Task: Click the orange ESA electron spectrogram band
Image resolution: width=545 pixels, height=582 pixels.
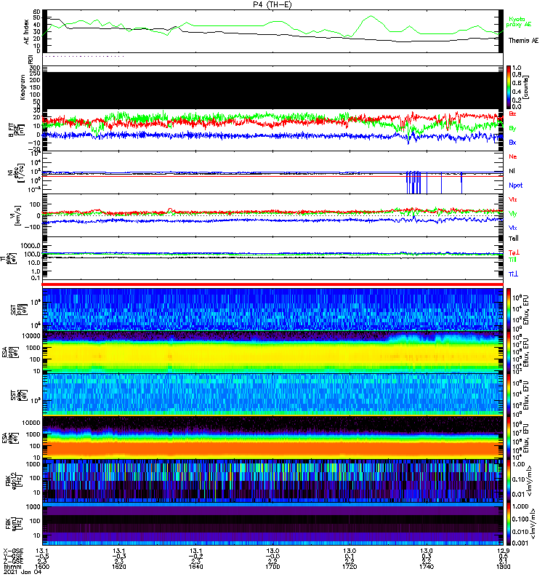Action: (x=272, y=450)
